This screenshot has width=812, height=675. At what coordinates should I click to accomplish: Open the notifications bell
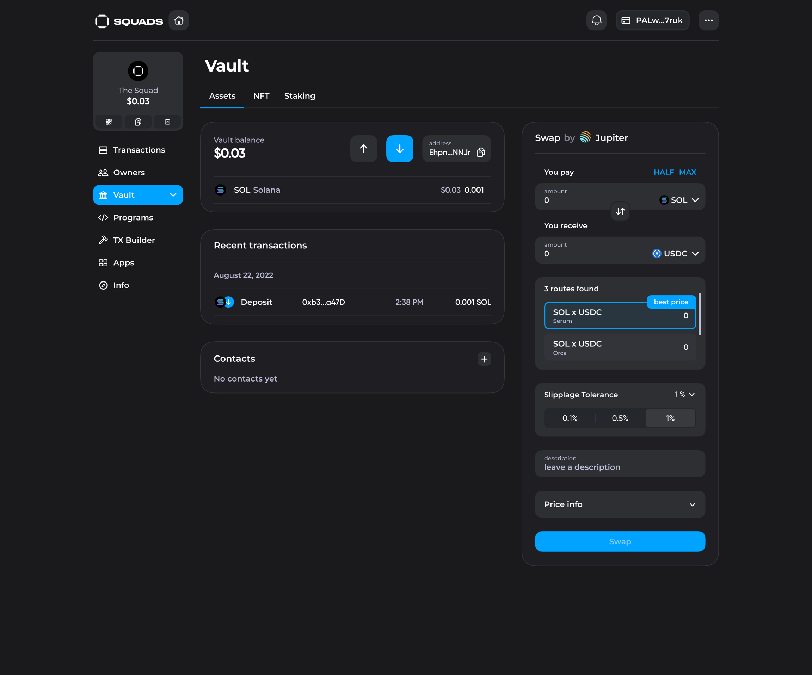click(x=596, y=20)
